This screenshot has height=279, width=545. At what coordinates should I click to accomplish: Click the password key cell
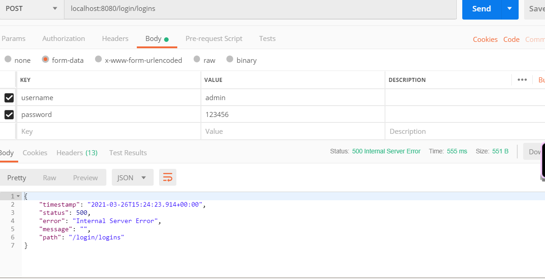[109, 114]
